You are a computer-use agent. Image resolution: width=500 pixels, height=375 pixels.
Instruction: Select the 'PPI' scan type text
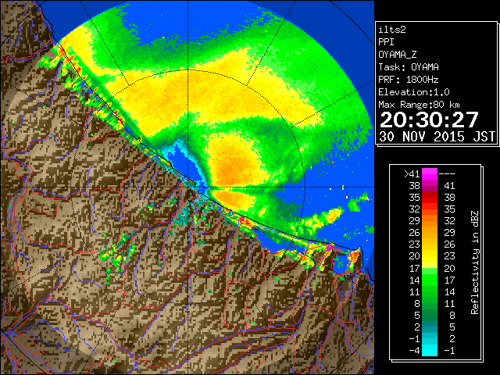click(x=386, y=42)
